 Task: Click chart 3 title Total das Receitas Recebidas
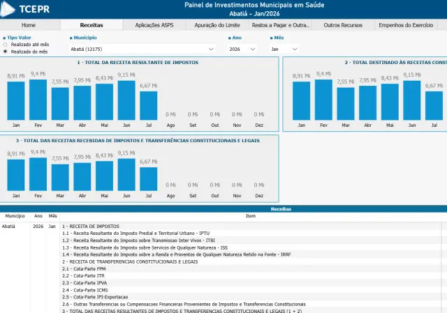coord(138,141)
